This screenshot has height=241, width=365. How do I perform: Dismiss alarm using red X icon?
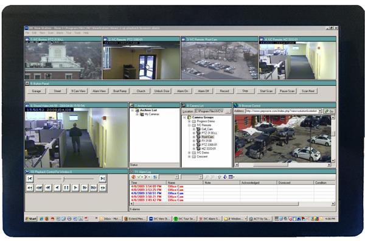[146, 177]
